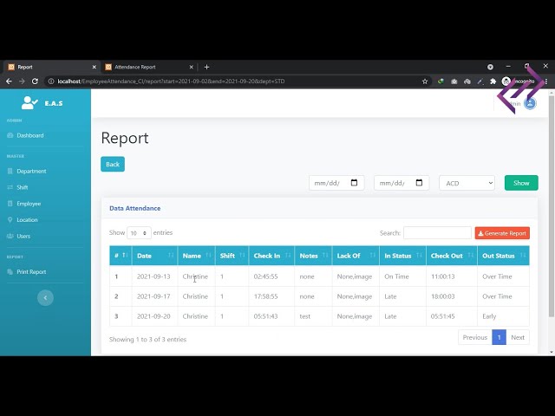The image size is (555, 416).
Task: Sort table by Out Status column header
Action: pyautogui.click(x=503, y=256)
